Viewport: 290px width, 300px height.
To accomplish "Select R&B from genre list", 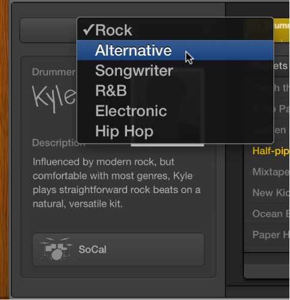I will [x=175, y=91].
